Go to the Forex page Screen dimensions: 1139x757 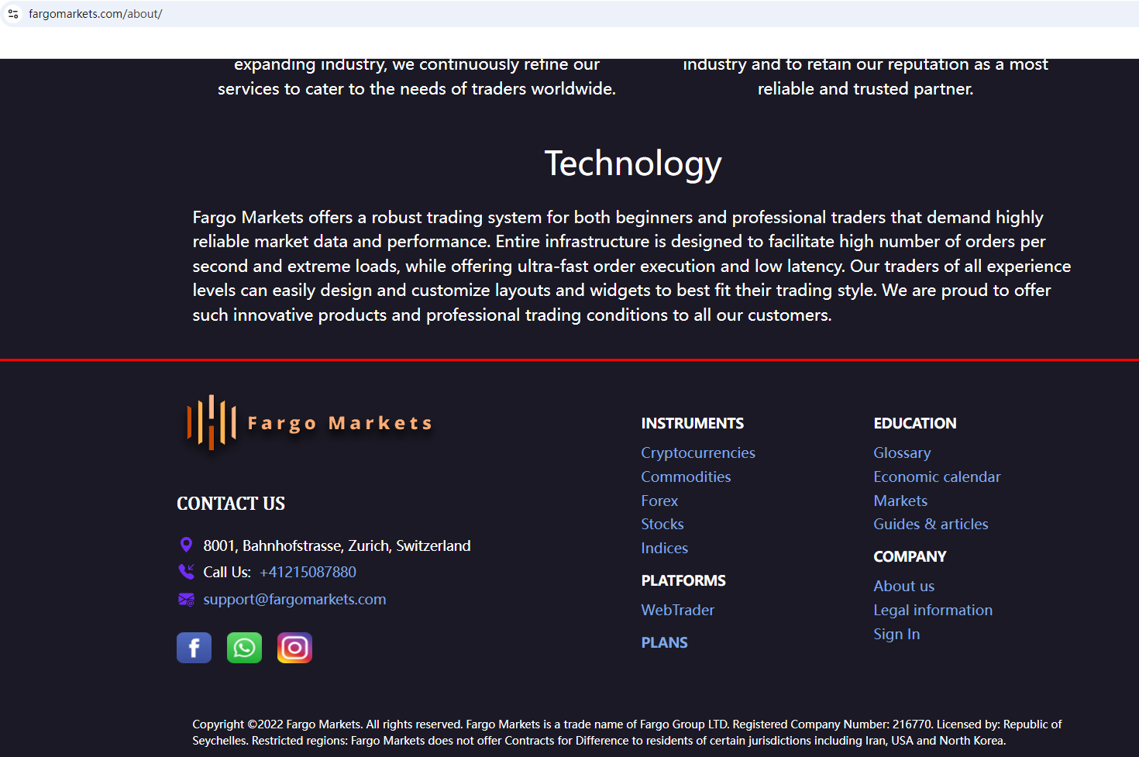tap(659, 501)
